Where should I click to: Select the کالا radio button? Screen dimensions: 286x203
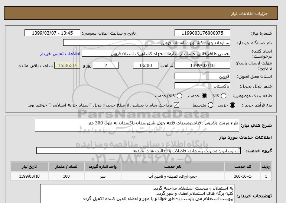(224, 96)
